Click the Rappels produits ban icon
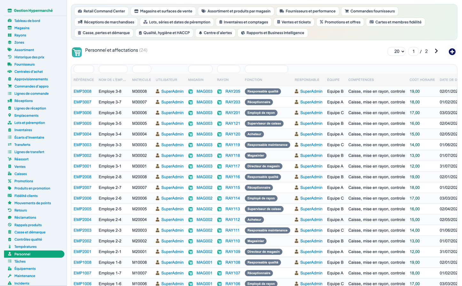Viewport: 462px width, 286px height. tap(10, 225)
